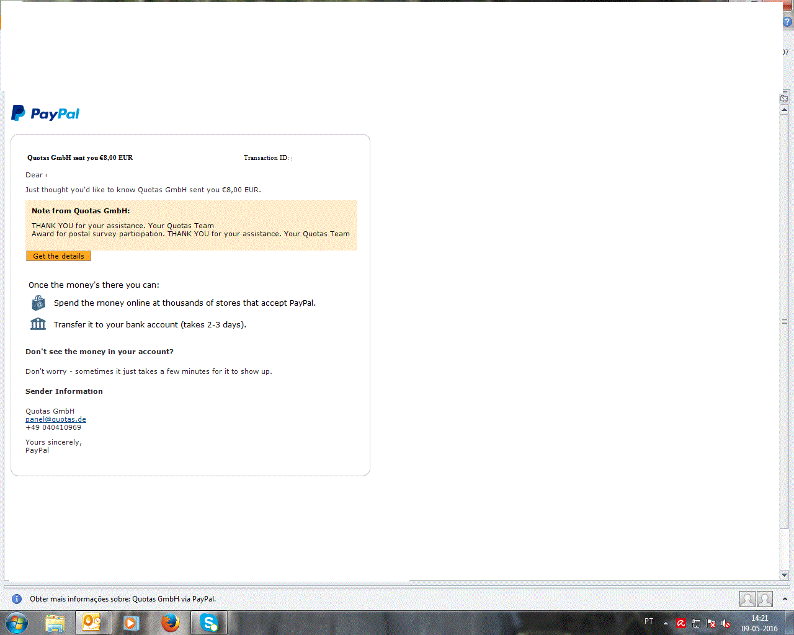Click the translate icon above the scrollbar
The image size is (794, 635).
click(x=784, y=99)
